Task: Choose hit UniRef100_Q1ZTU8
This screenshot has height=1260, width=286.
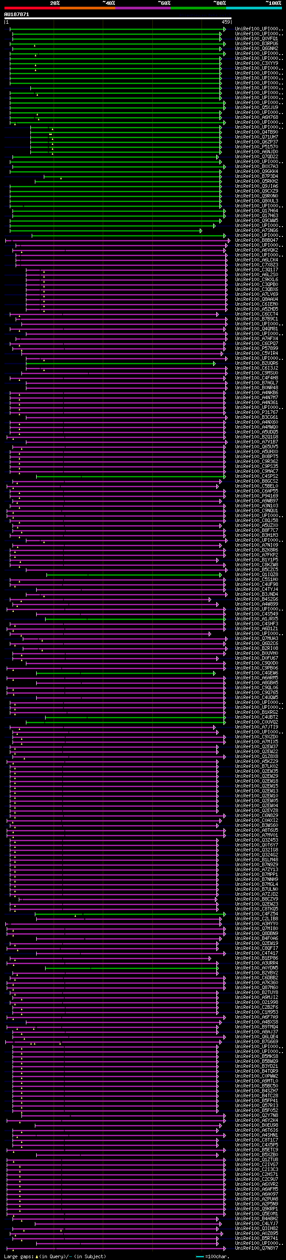Action: click(x=257, y=1159)
